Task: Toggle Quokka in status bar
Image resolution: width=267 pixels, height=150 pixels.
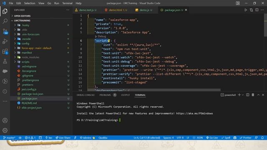Action: [x=103, y=138]
